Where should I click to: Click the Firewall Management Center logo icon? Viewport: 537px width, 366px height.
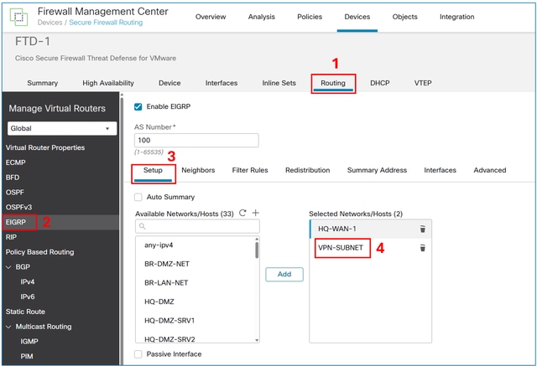(x=18, y=17)
